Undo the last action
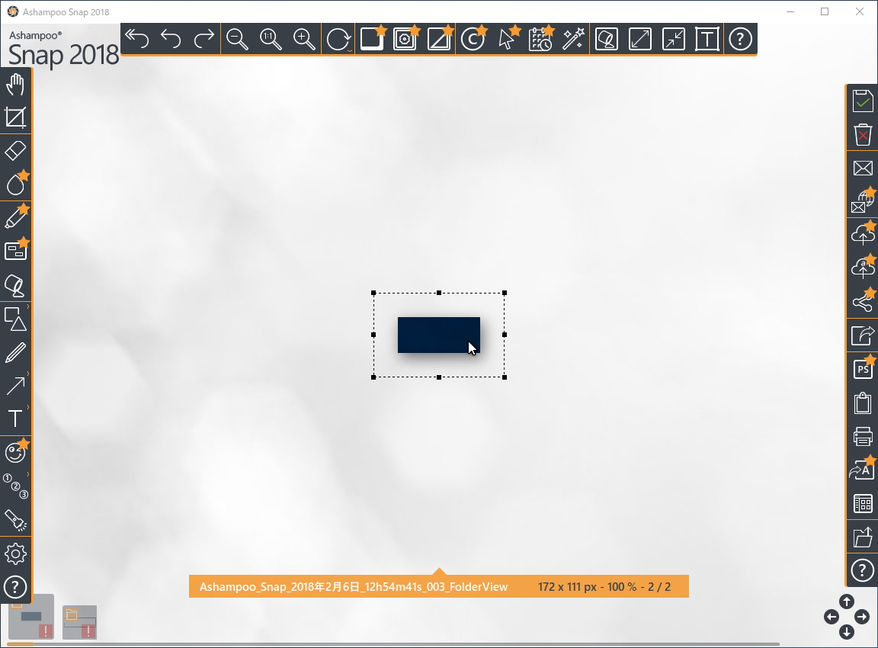878x648 pixels. (x=171, y=39)
